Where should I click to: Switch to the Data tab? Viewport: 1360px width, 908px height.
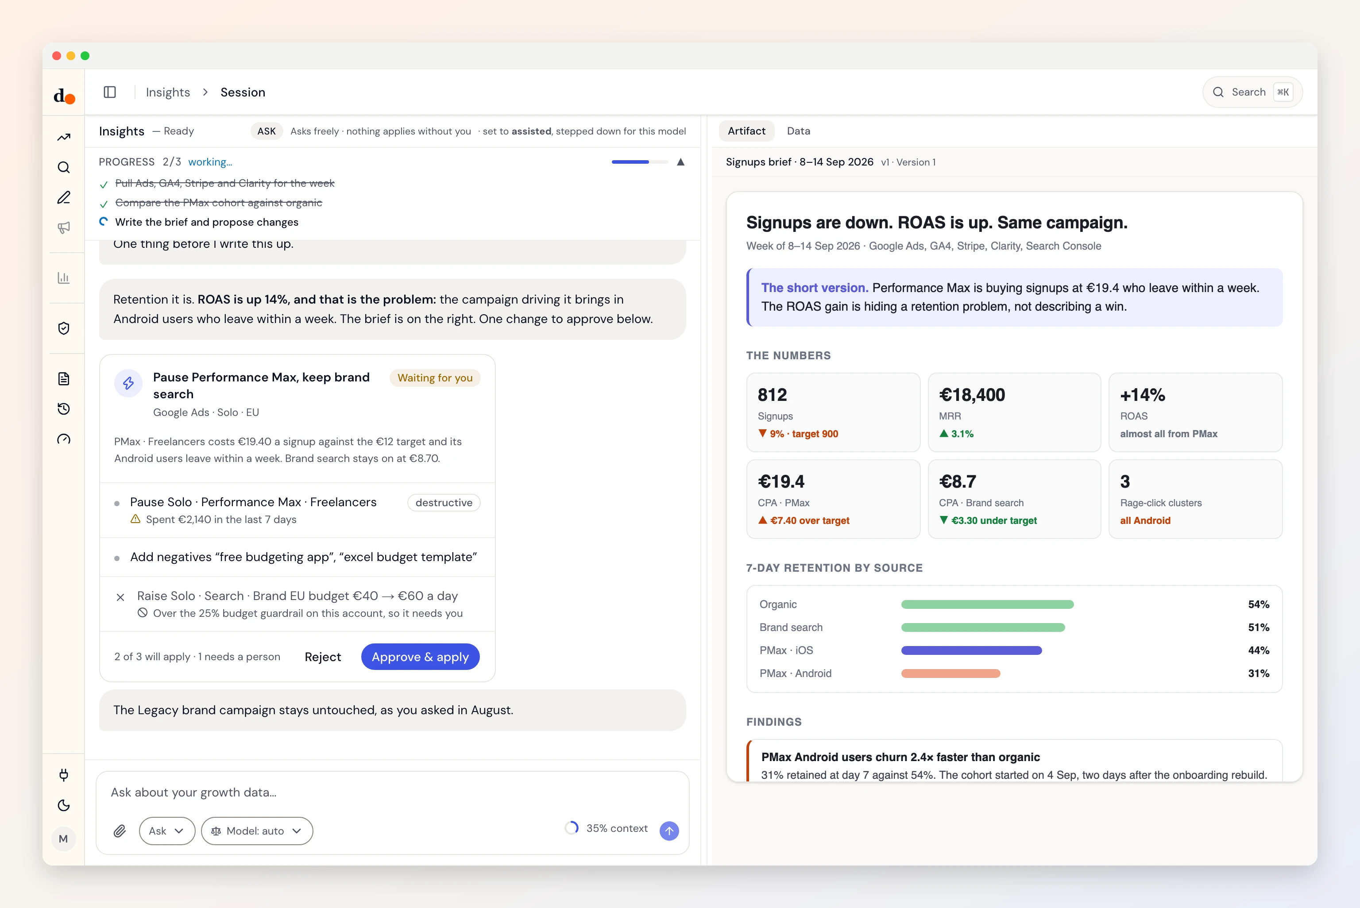(798, 131)
